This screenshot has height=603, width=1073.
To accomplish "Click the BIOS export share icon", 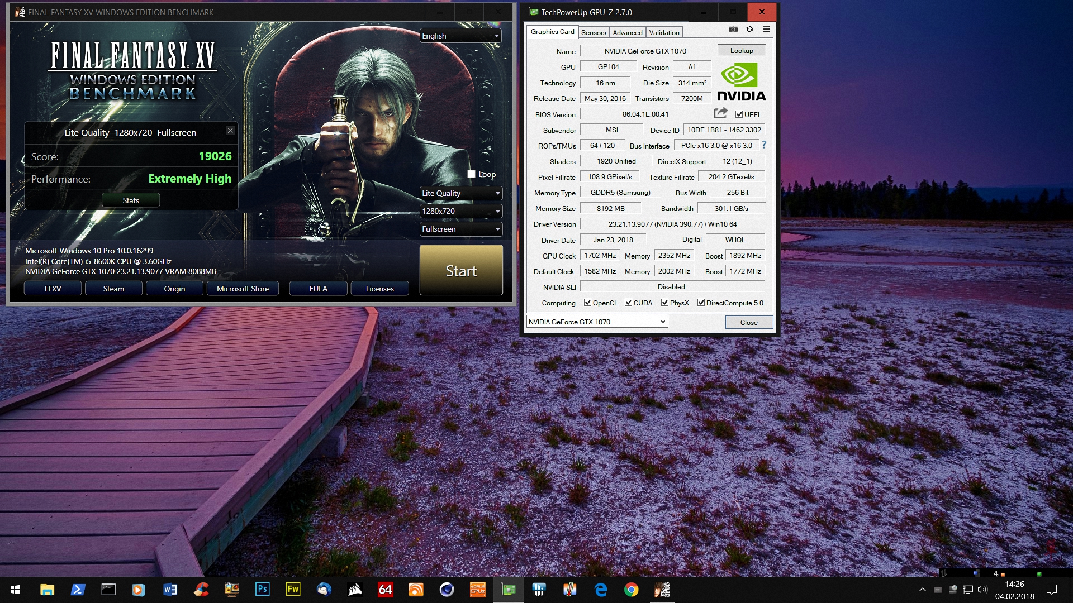I will pyautogui.click(x=720, y=113).
